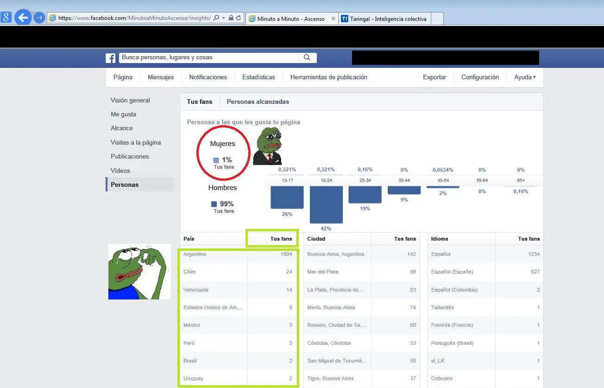Open a new blank browser tab

pos(437,19)
